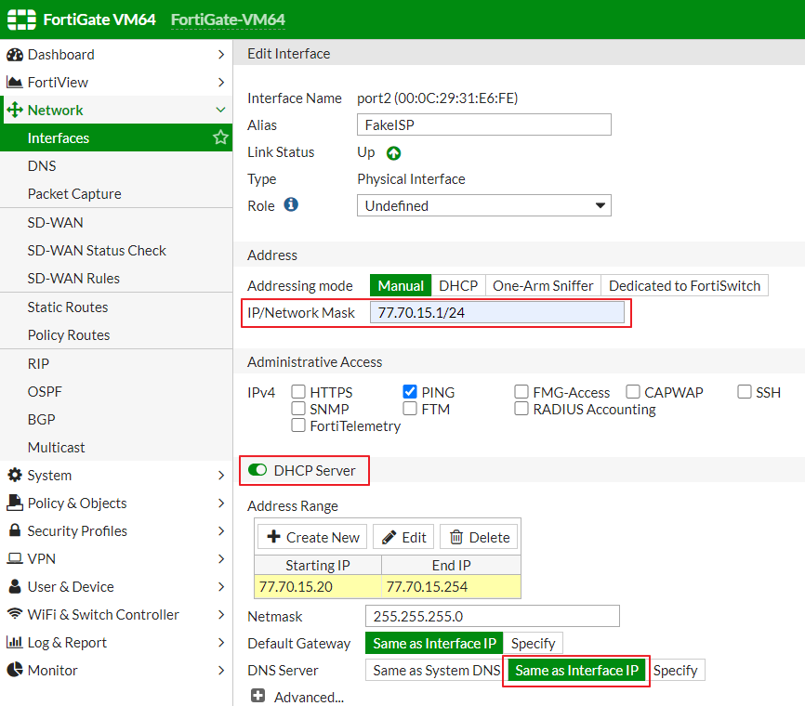
Task: Click the User & Device person icon
Action: 15,586
